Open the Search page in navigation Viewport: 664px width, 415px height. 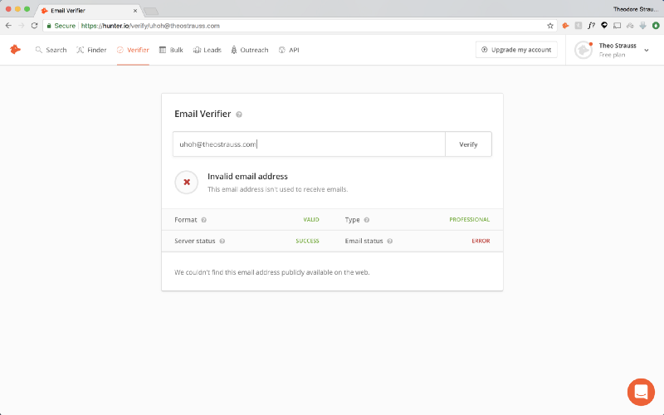(51, 50)
